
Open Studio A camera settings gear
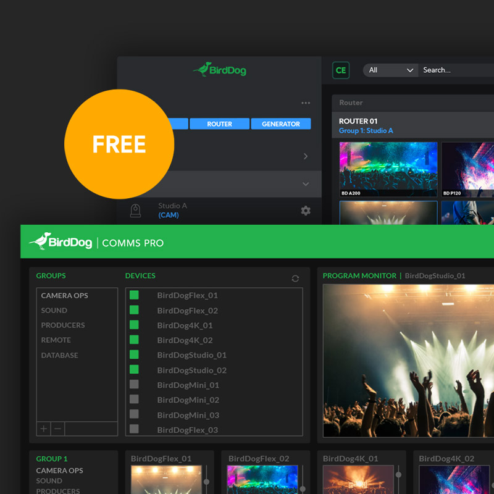click(305, 211)
